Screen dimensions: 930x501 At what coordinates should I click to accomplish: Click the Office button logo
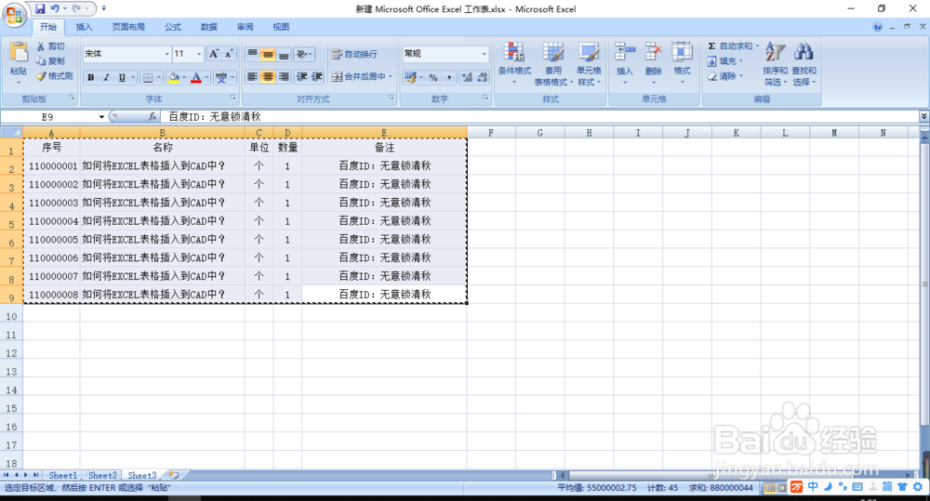coord(14,16)
